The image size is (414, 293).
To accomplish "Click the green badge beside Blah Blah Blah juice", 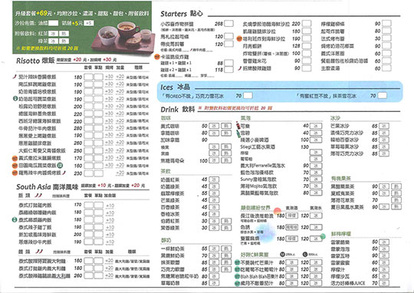I will (x=237, y=276).
